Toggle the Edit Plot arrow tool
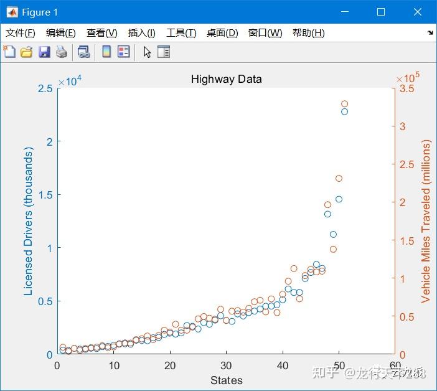Image resolution: width=437 pixels, height=391 pixels. coord(147,52)
